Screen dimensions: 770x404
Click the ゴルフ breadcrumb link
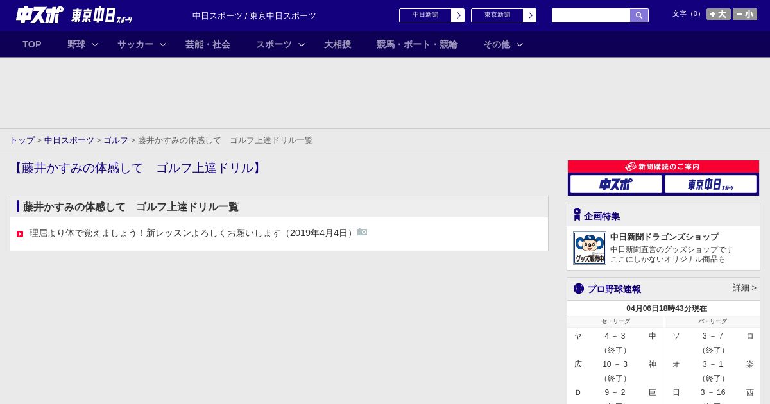pos(116,140)
